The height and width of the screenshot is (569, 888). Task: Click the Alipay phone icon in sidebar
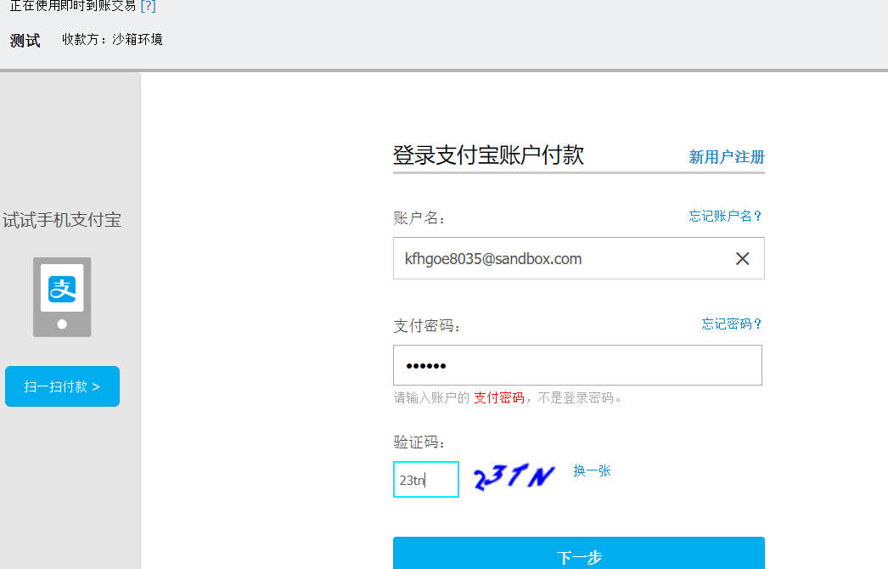pos(62,297)
